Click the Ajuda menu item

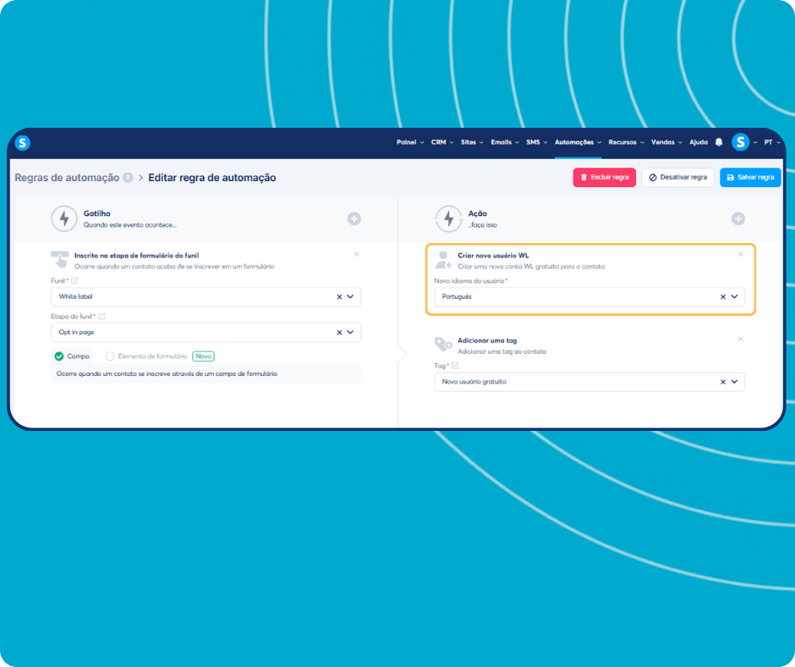coord(698,142)
